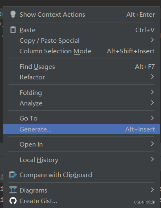Expand the Refactor submenu arrow
The image size is (161, 208).
152,77
